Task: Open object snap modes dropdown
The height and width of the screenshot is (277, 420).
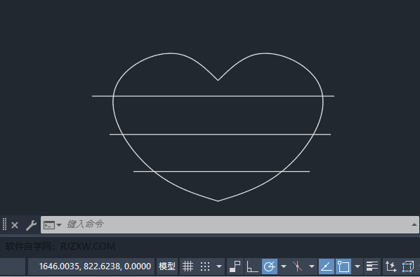Action: 357,266
